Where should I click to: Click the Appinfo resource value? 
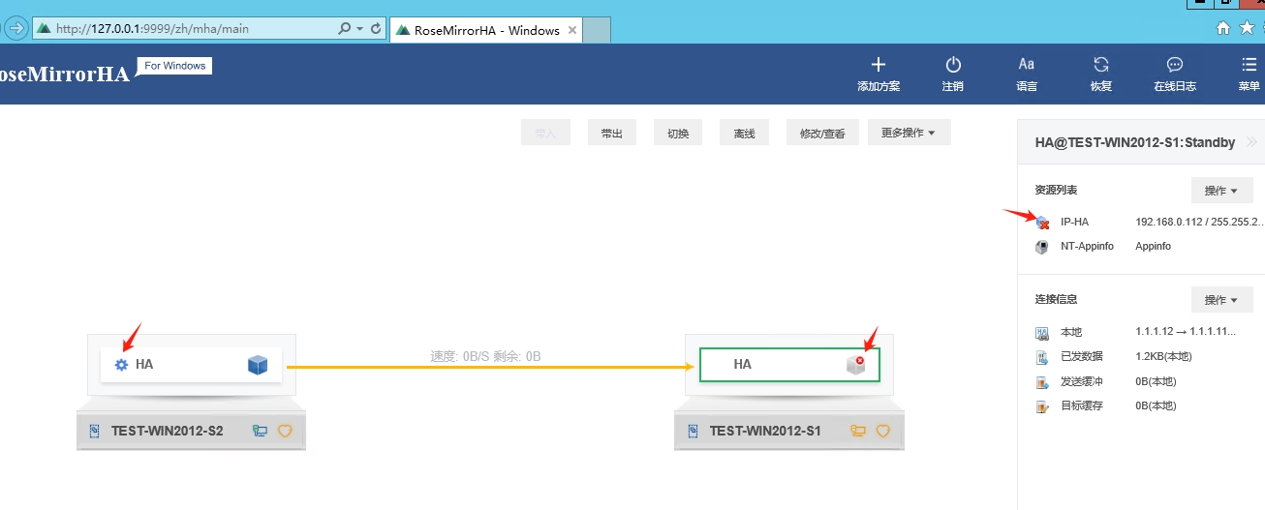[1153, 247]
